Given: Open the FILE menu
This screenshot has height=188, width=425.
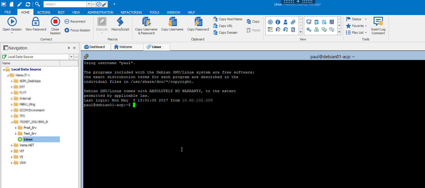Looking at the screenshot, I should [x=8, y=12].
